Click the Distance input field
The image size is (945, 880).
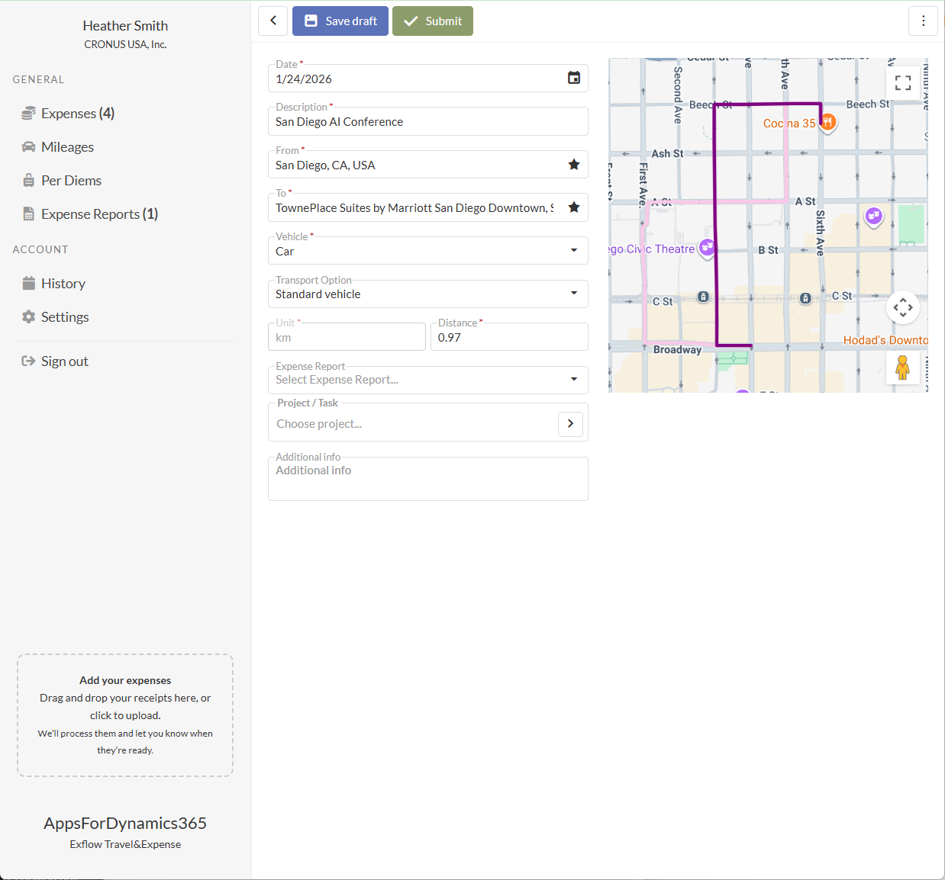[x=508, y=338]
